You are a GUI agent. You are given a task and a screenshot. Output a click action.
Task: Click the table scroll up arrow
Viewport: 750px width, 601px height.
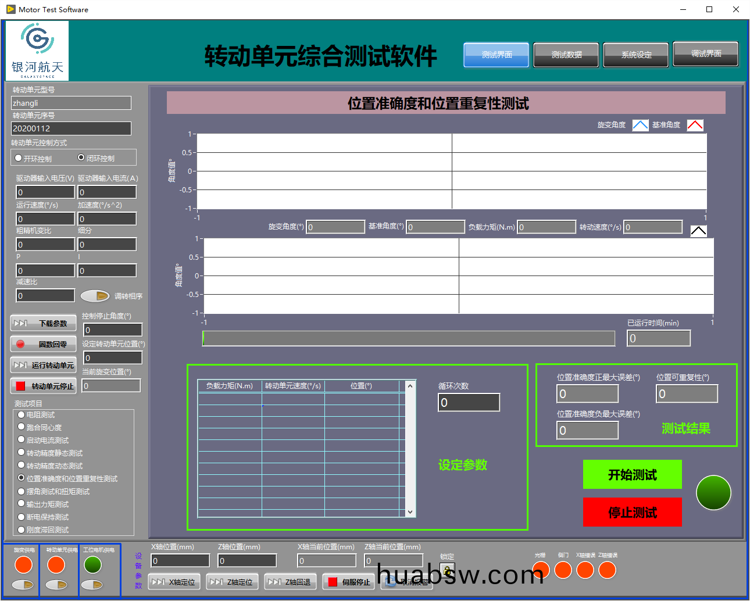pyautogui.click(x=410, y=386)
